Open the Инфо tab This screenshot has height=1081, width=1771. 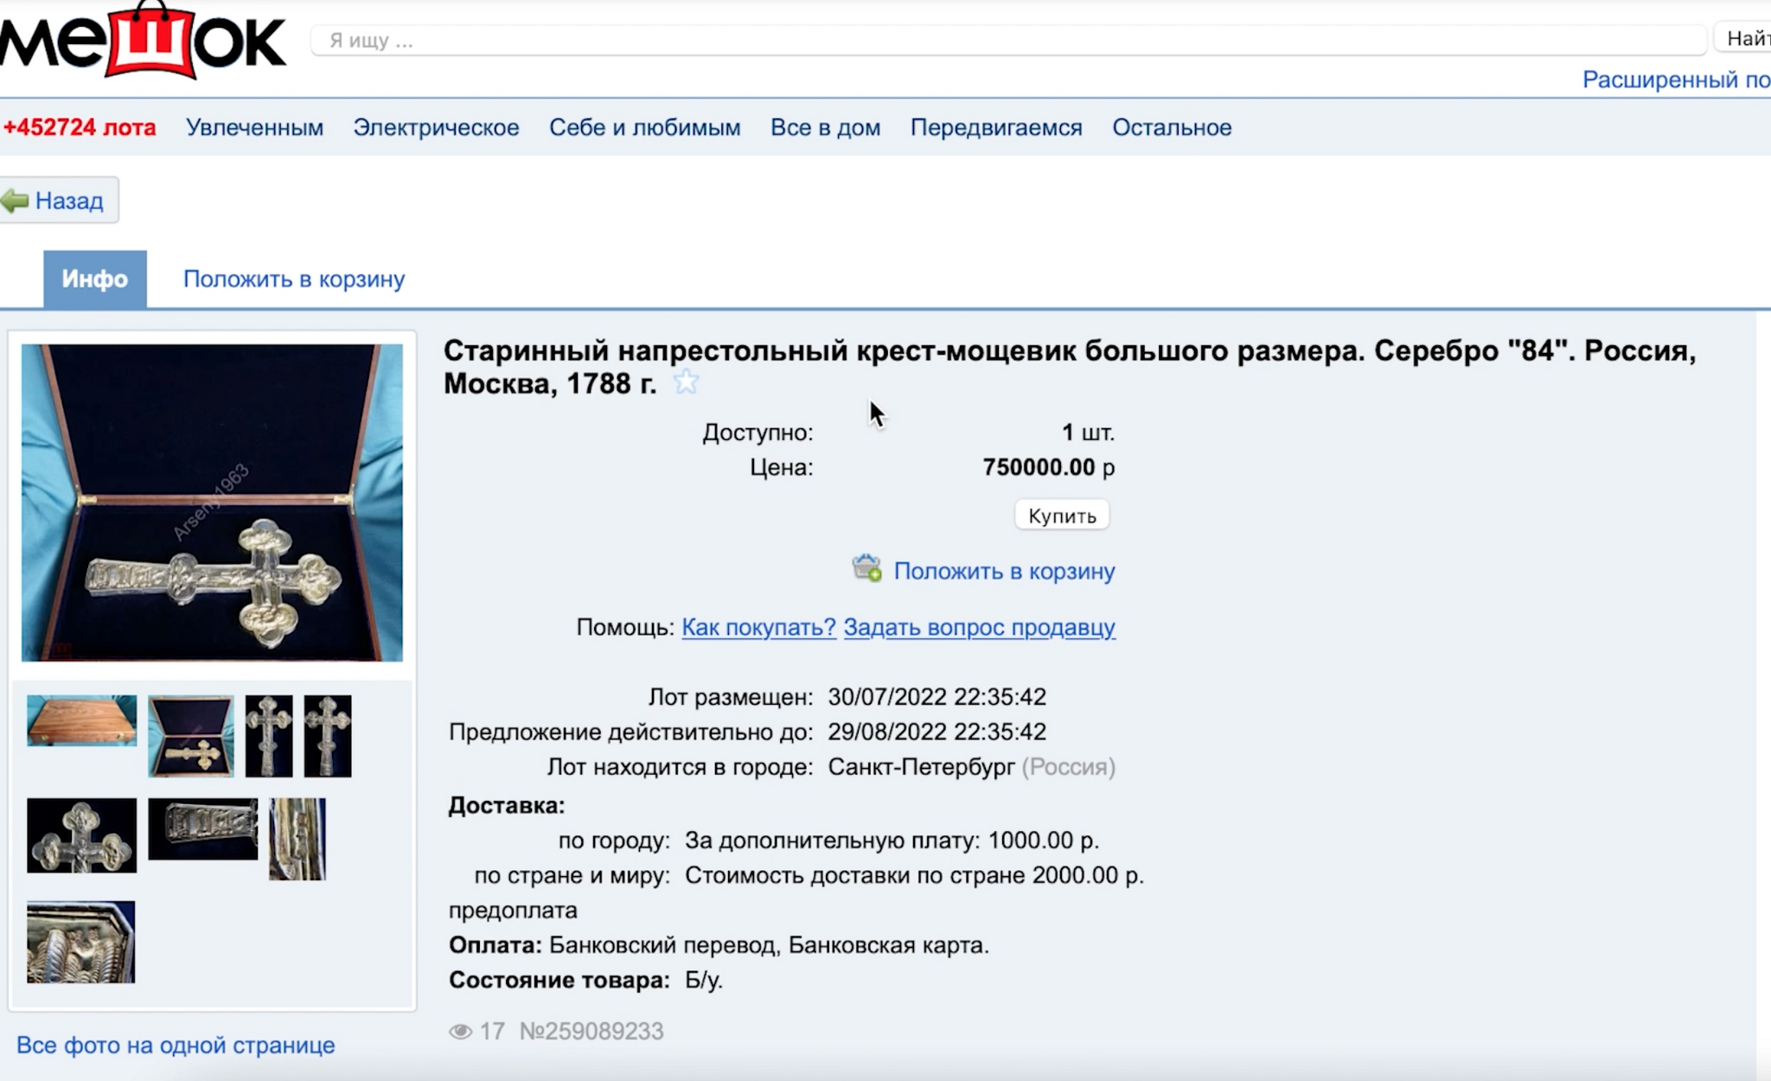95,279
